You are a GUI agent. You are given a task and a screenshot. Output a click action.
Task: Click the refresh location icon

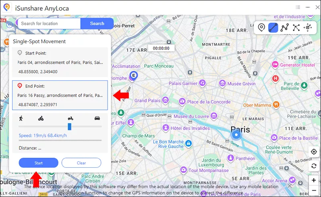[314, 166]
